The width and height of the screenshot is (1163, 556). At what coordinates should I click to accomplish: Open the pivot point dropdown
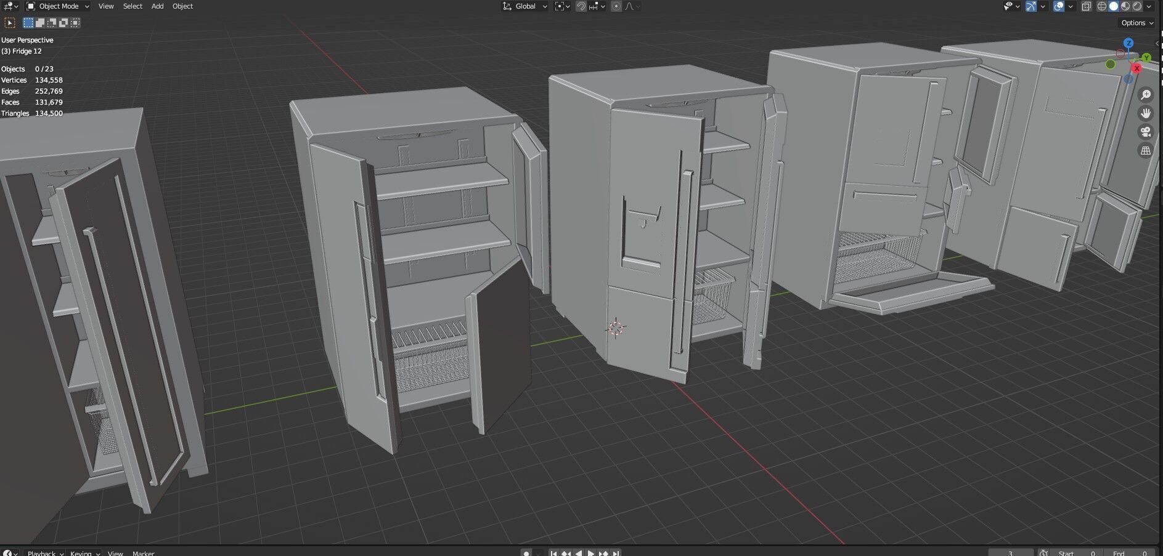coord(563,6)
